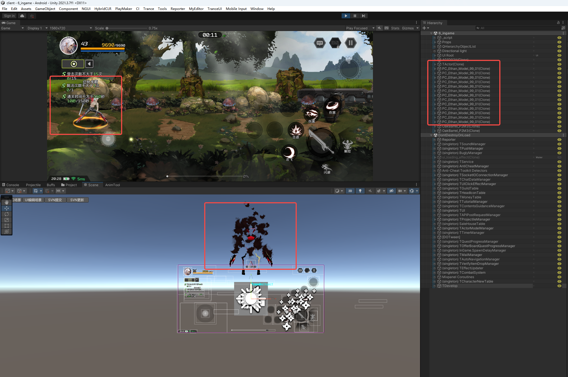Open scene camera settings icon
Viewport: 568px width, 377px height.
(x=400, y=191)
